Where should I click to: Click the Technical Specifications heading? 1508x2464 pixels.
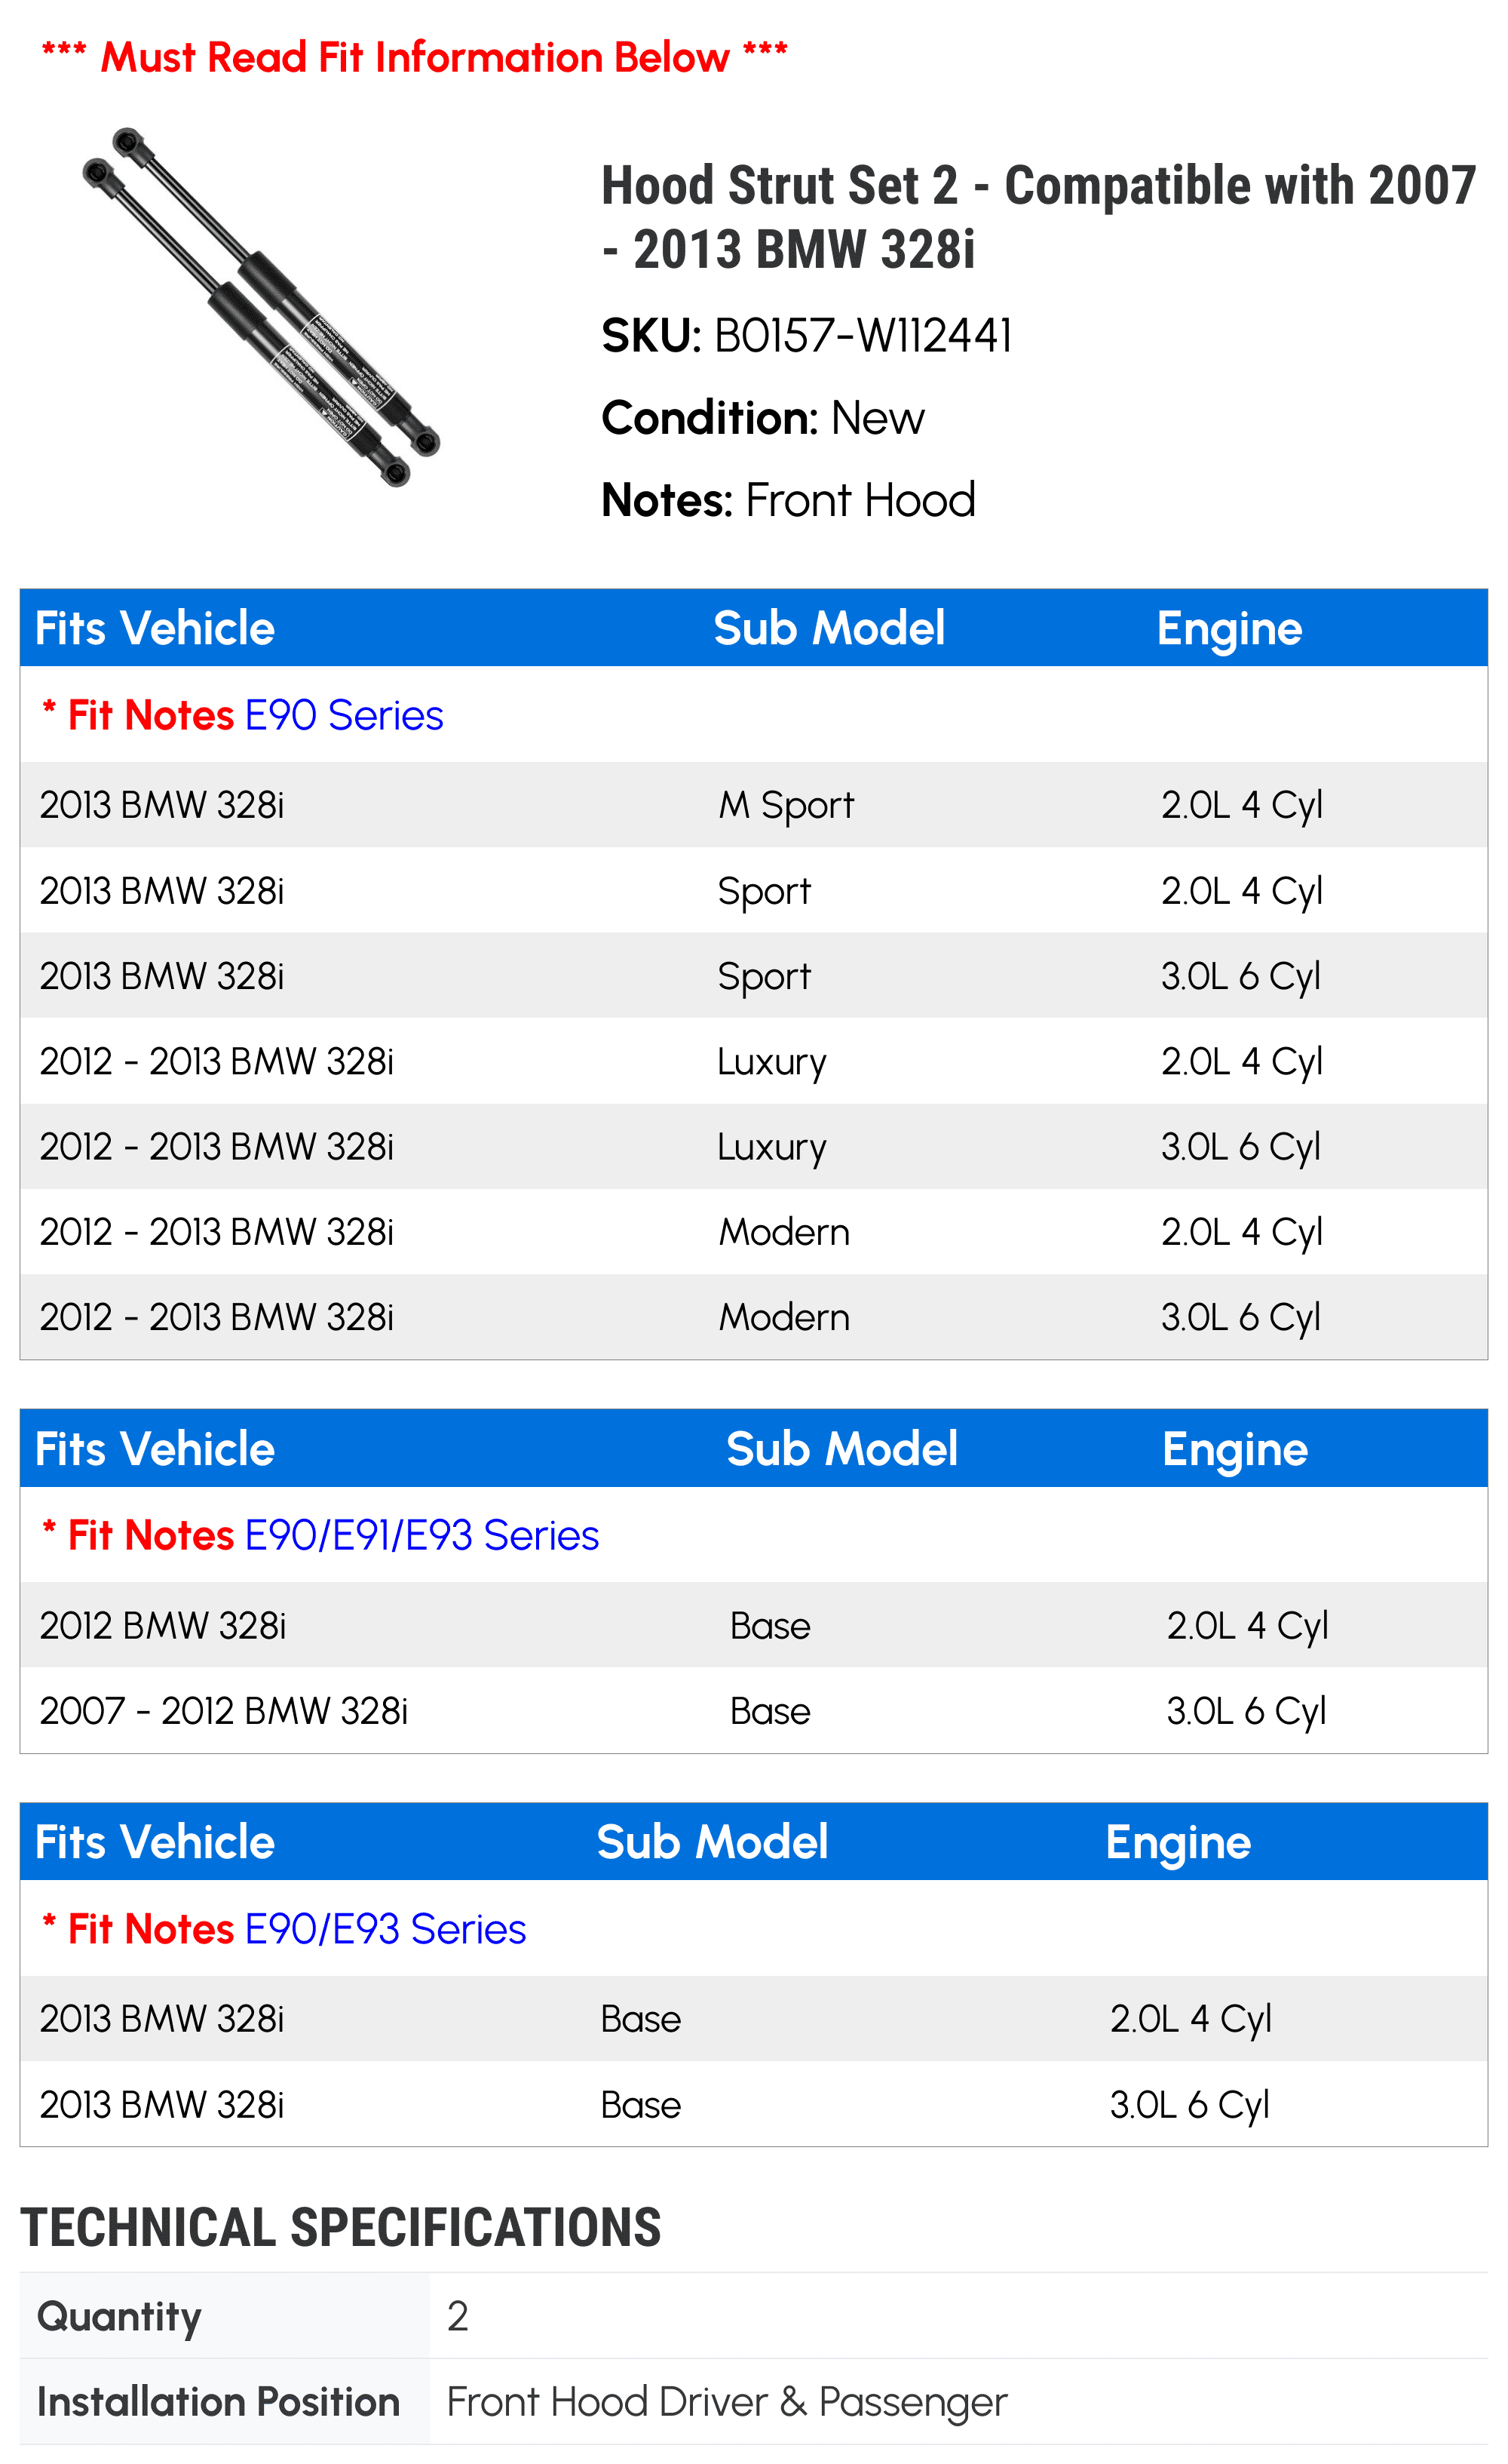341,2227
